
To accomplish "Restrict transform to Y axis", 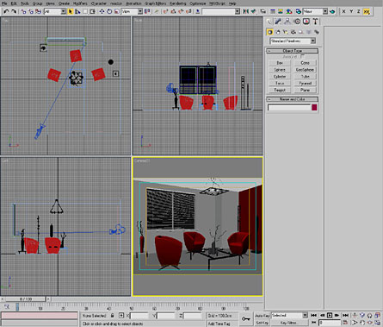I will tap(351, 11).
